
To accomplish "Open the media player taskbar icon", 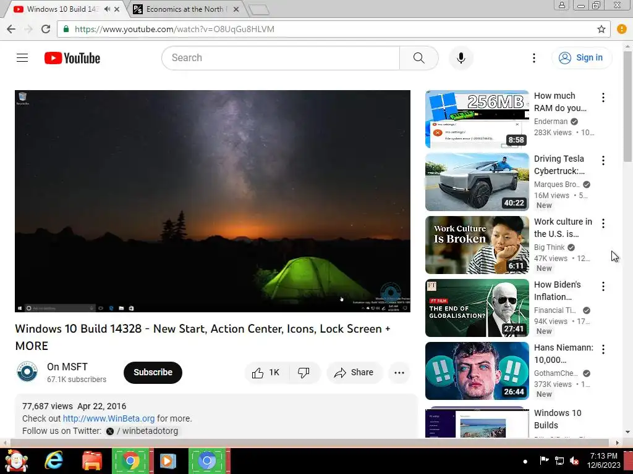I will 168,460.
